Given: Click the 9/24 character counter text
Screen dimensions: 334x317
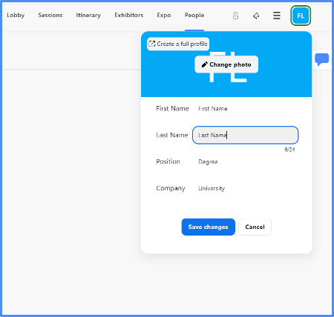Looking at the screenshot, I should 289,150.
